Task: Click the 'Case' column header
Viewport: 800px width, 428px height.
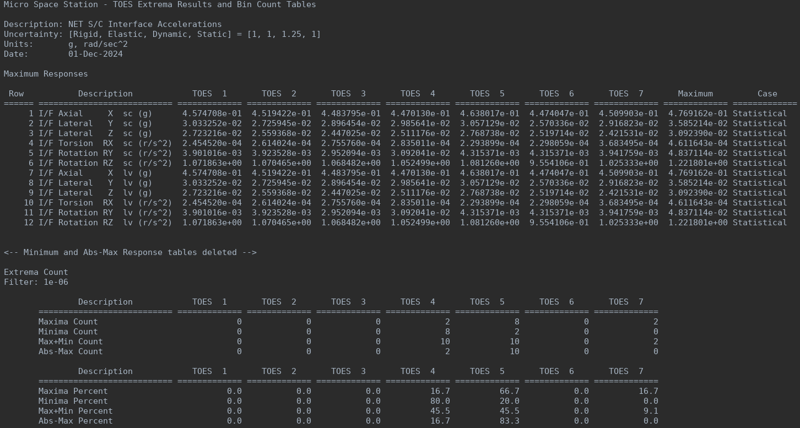Action: click(x=767, y=94)
